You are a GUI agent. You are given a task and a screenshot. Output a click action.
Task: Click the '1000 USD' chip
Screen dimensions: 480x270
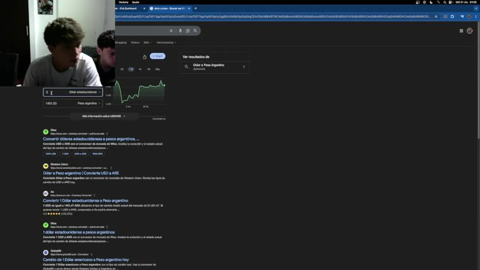coord(51,154)
